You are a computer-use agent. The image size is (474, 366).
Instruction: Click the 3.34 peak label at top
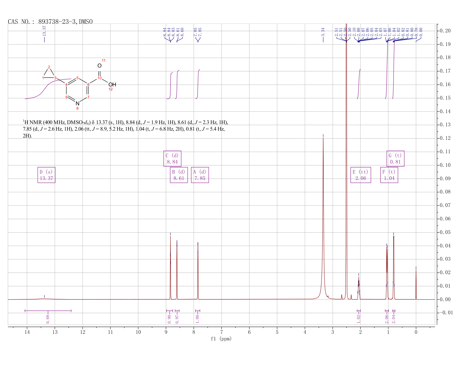tap(323, 32)
